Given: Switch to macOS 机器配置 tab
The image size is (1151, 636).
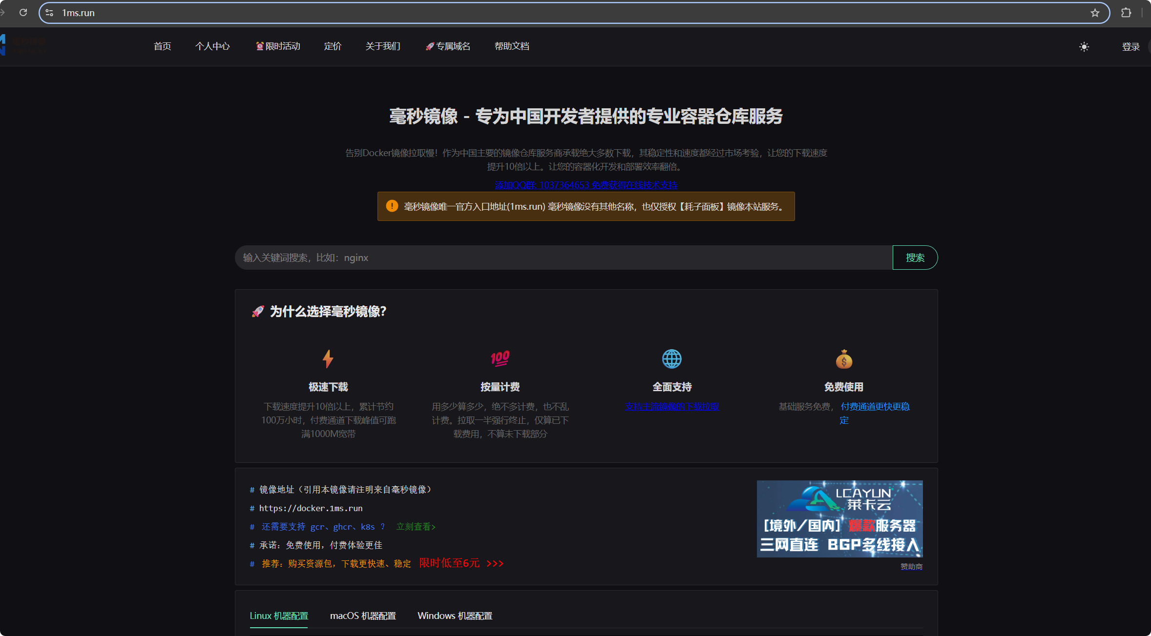Looking at the screenshot, I should coord(363,616).
